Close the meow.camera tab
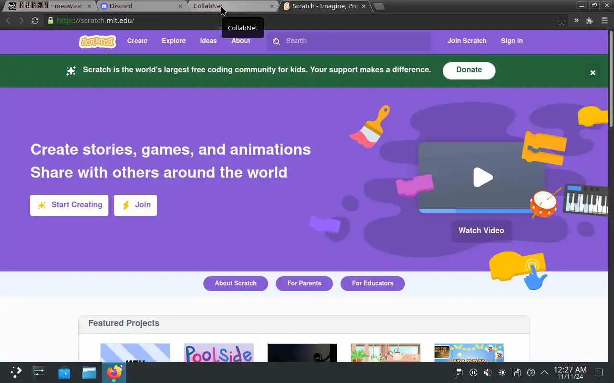 pos(89,6)
